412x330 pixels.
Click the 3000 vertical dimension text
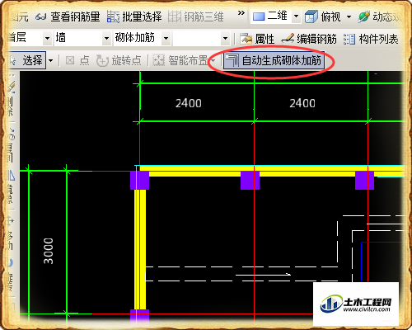click(x=49, y=251)
